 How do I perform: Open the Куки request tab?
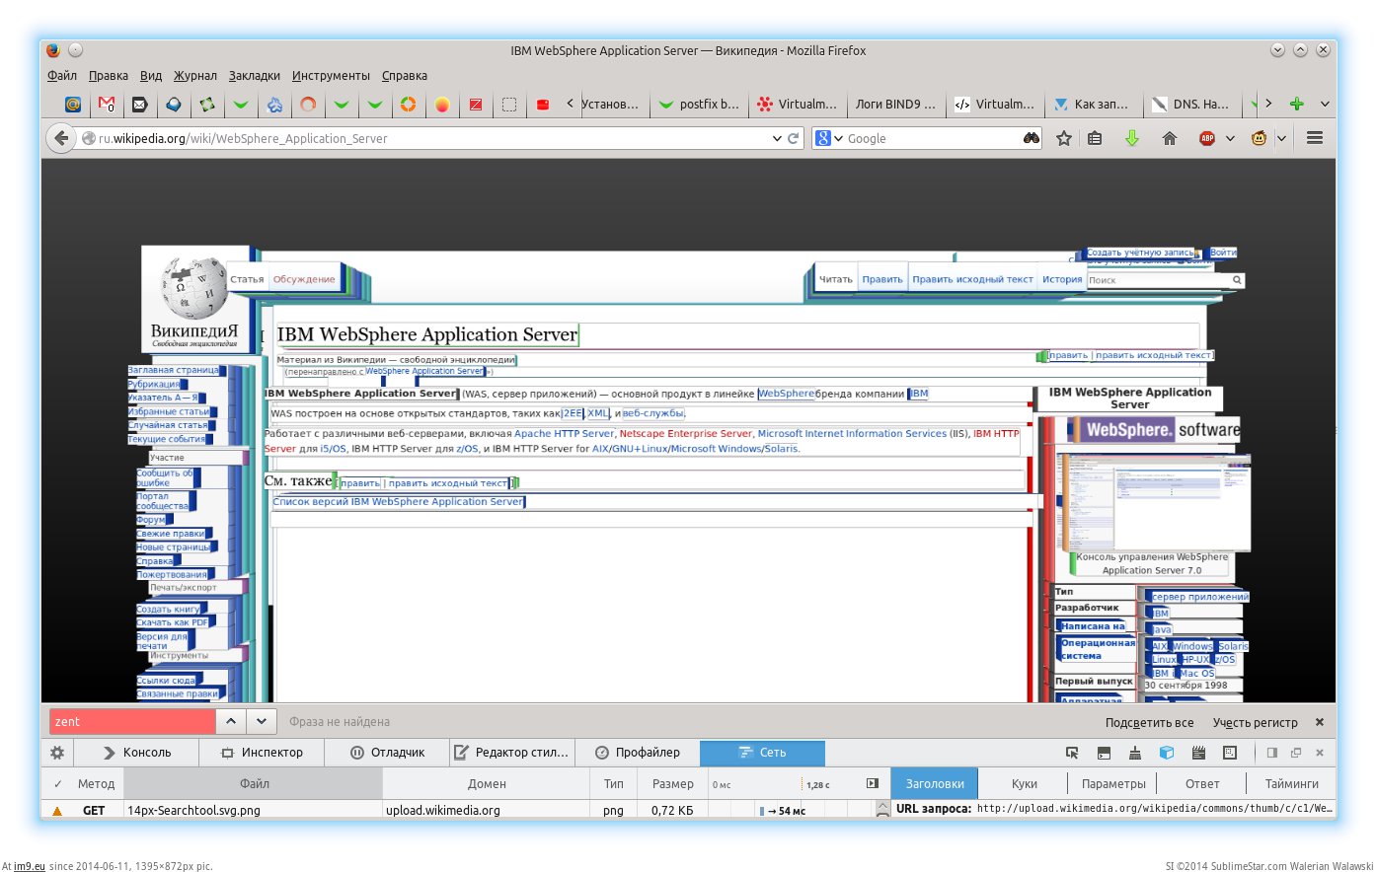point(1025,783)
